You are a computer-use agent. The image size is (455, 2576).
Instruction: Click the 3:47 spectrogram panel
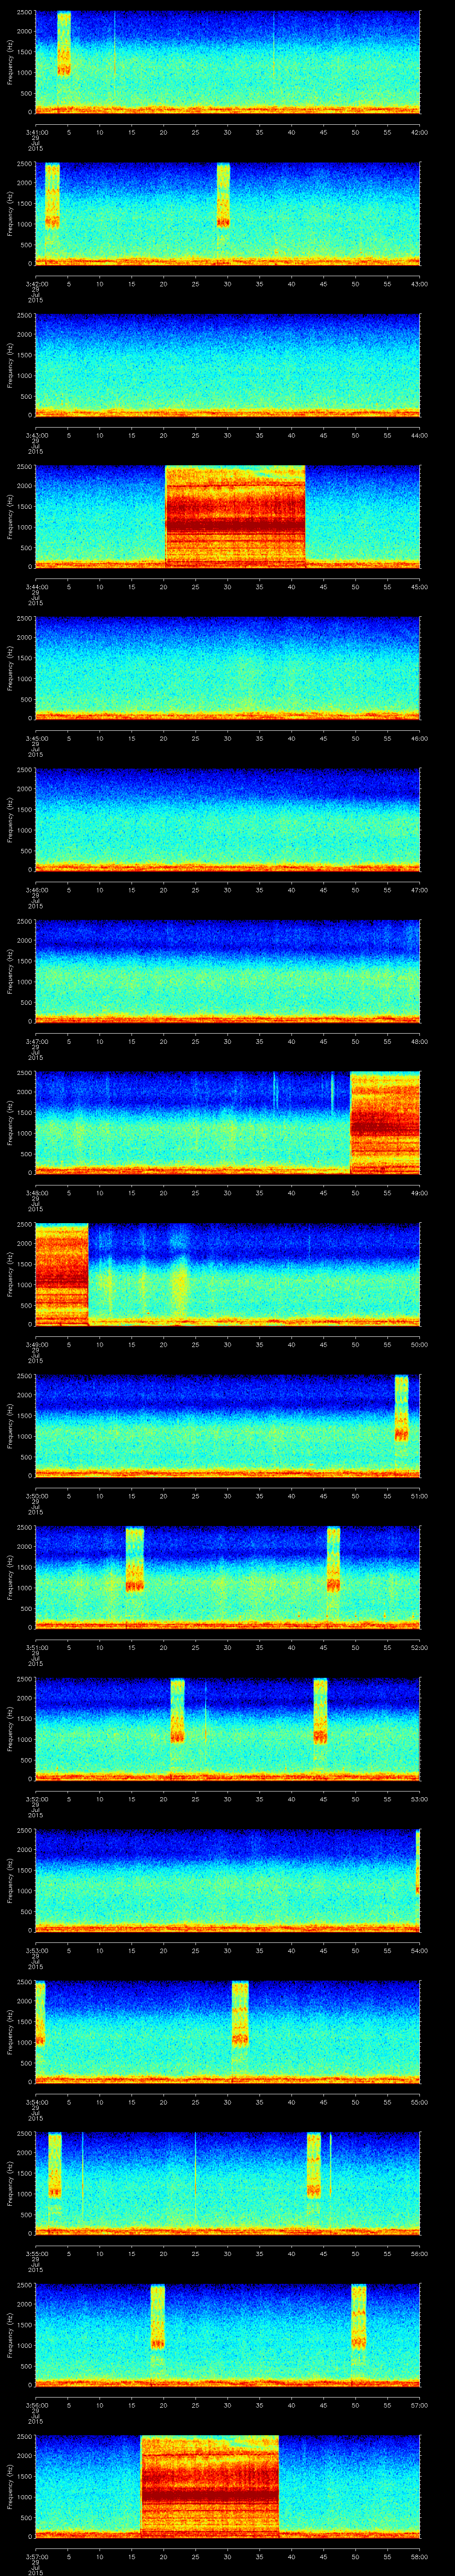pos(227,970)
